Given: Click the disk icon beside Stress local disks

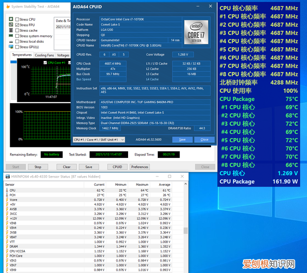Looking at the screenshot, I should click(11, 42).
